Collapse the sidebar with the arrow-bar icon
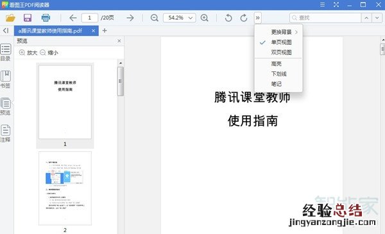Screen dimensions: 385x234 click(x=6, y=30)
